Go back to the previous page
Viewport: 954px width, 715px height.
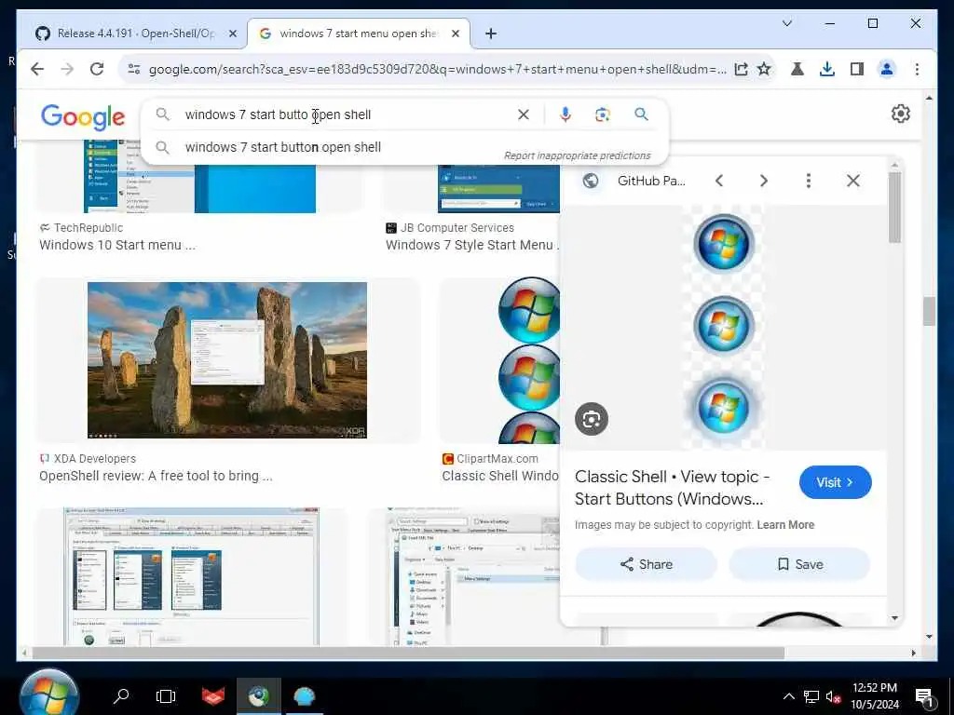[x=37, y=69]
